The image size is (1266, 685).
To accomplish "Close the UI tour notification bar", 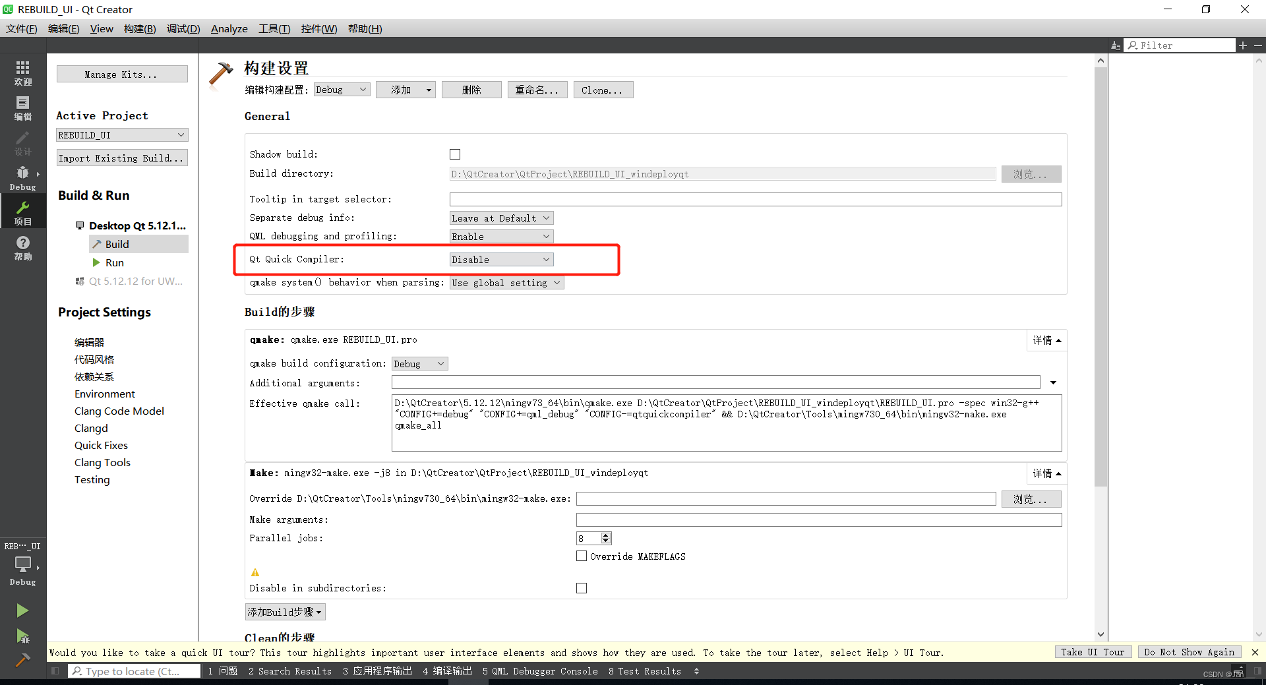I will (1255, 652).
